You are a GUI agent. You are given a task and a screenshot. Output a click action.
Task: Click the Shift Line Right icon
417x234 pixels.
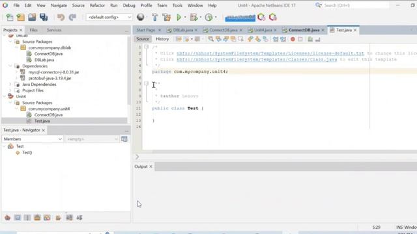point(283,39)
